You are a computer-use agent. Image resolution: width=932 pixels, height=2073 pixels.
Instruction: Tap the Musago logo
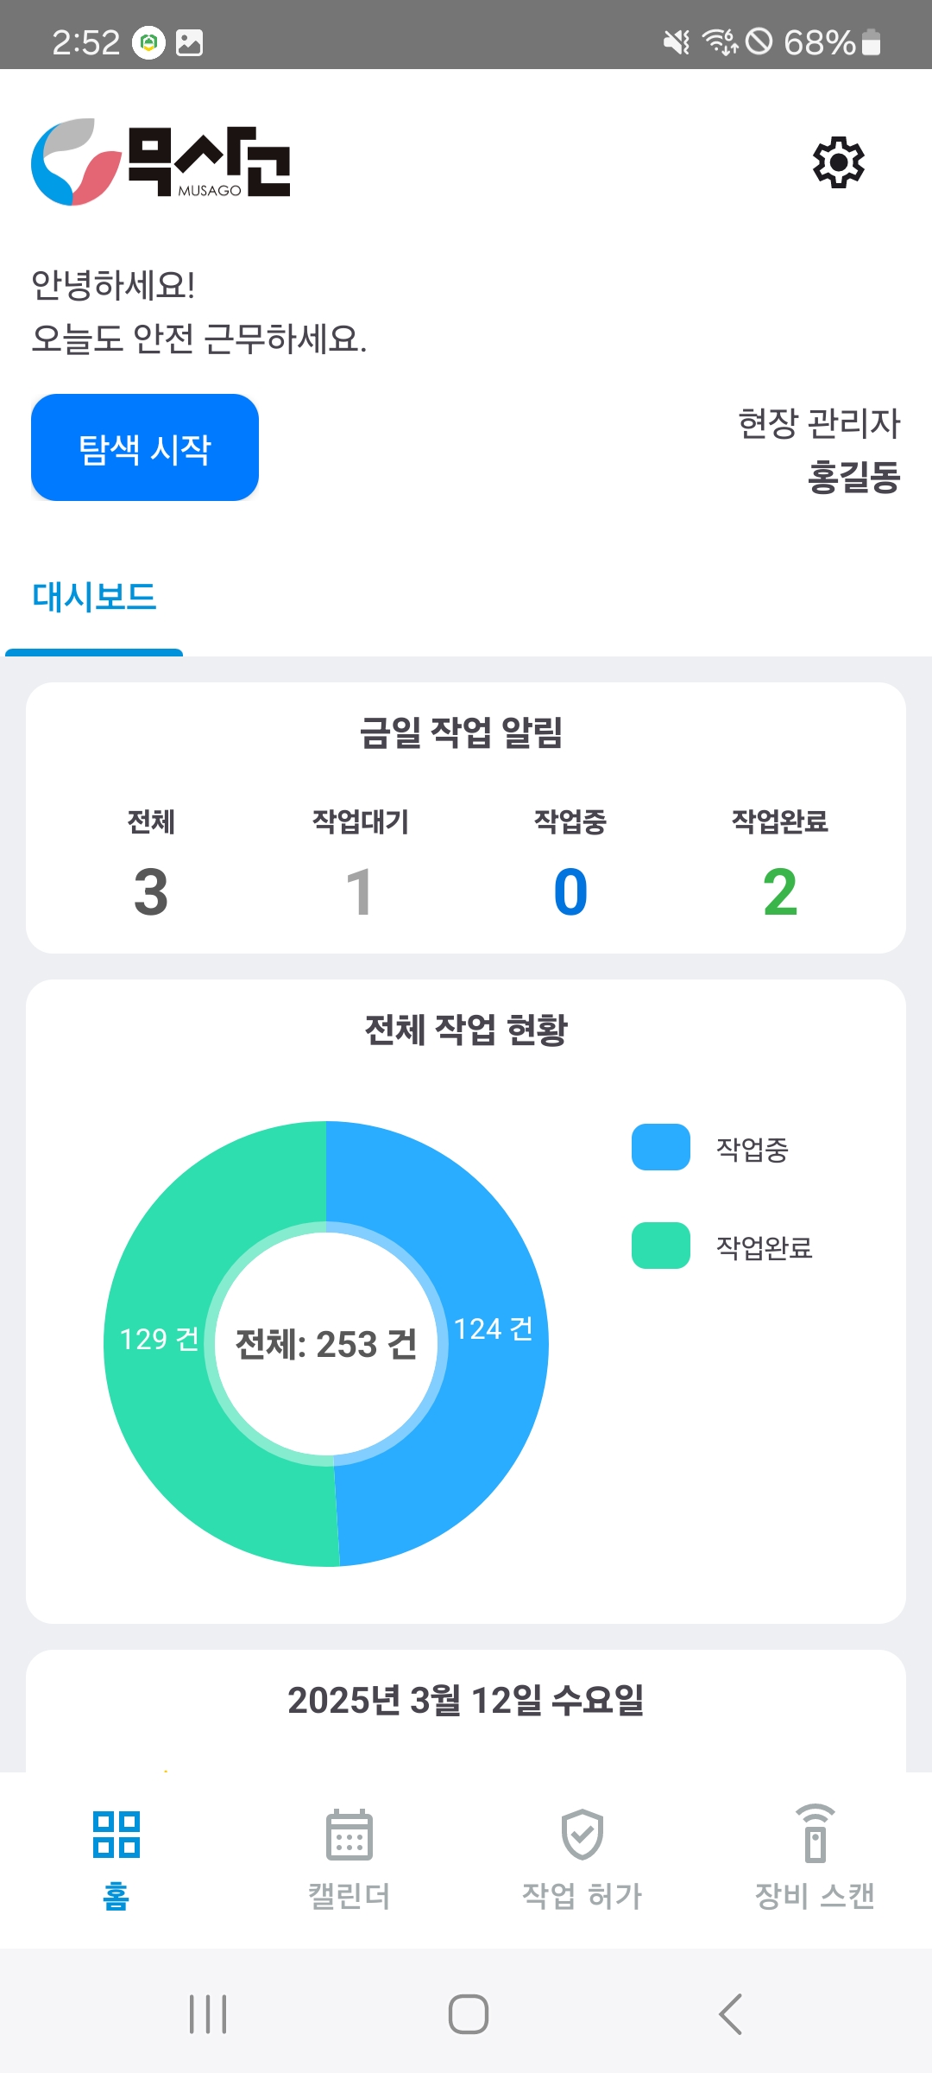pos(161,162)
